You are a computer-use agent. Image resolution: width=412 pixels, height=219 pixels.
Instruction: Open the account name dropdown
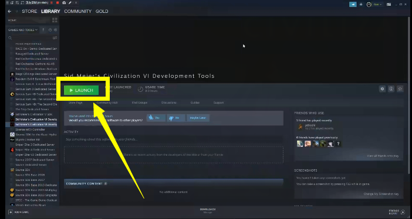pyautogui.click(x=378, y=4)
